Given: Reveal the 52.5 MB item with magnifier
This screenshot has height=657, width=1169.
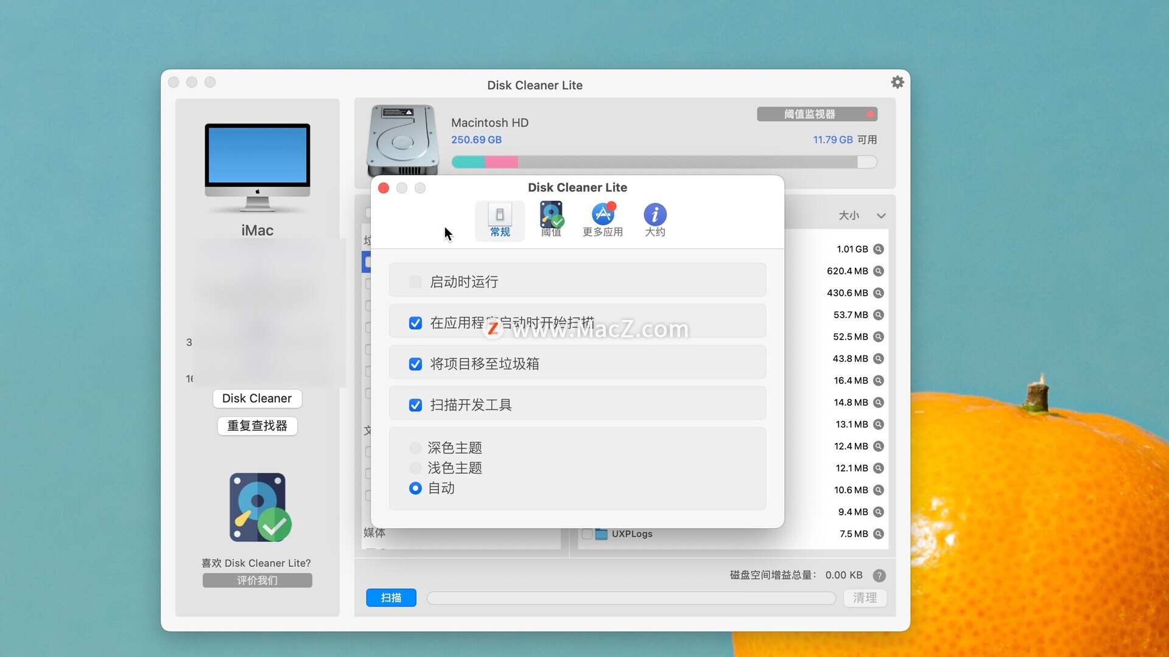Looking at the screenshot, I should point(879,336).
